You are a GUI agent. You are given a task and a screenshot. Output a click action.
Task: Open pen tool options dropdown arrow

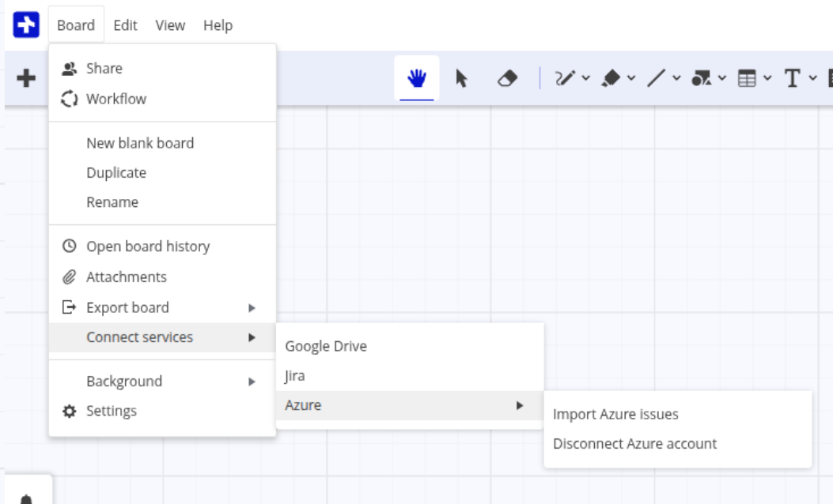(x=585, y=78)
